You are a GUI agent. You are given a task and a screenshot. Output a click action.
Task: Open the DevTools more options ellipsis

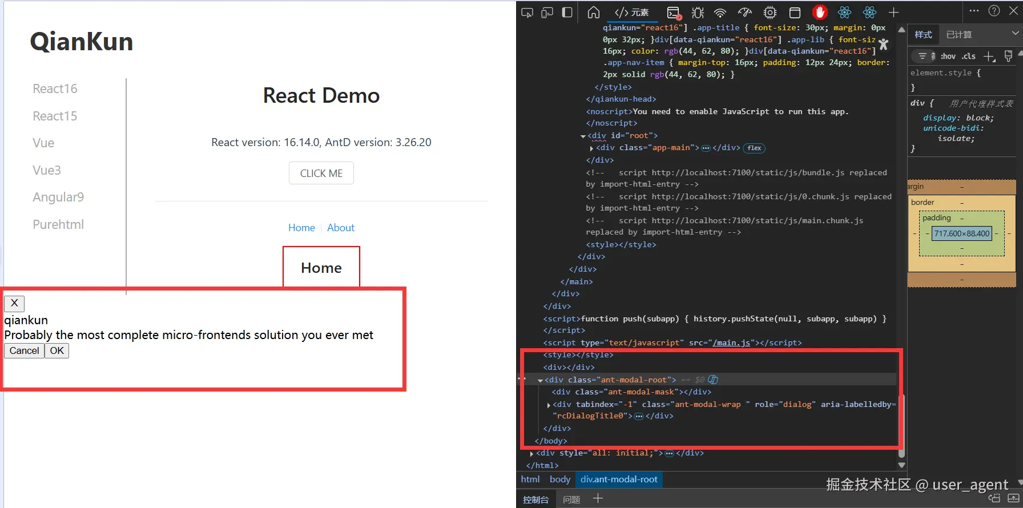974,11
